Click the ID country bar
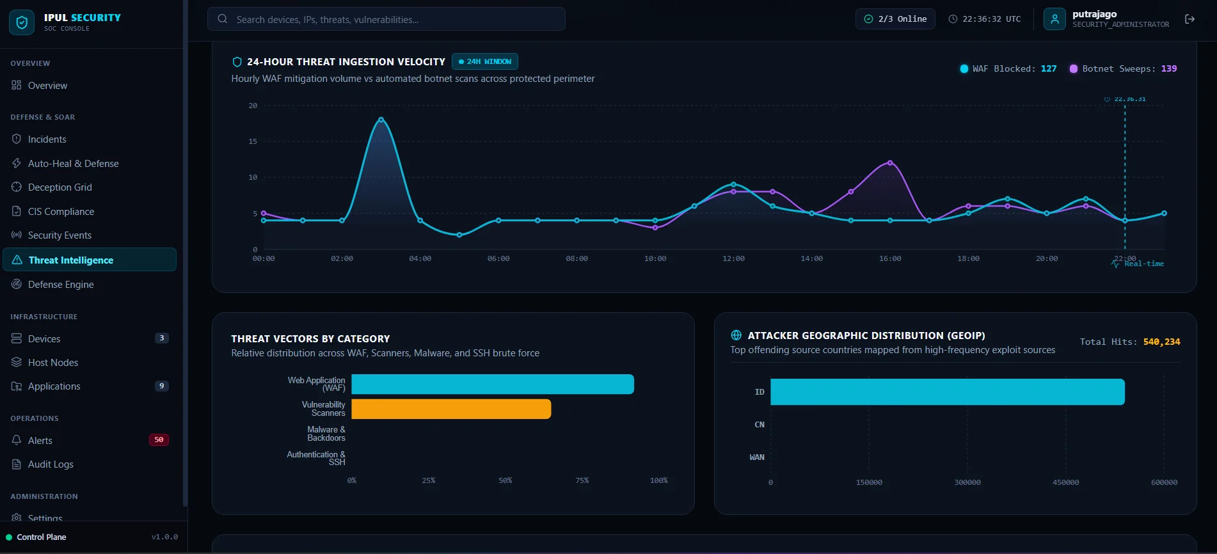 pos(948,392)
